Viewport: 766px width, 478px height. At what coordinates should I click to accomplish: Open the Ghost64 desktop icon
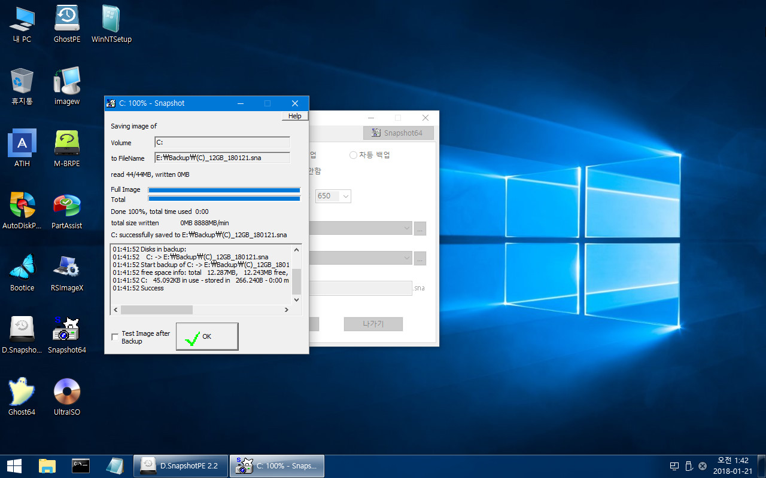pos(22,397)
